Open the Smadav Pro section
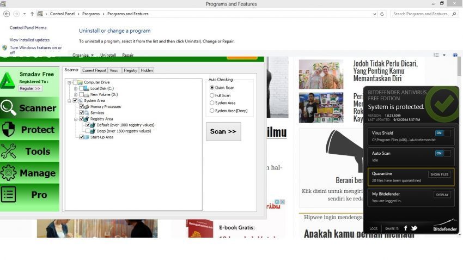Image resolution: width=463 pixels, height=260 pixels. click(x=29, y=195)
